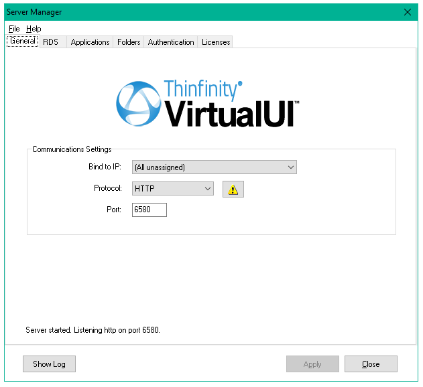View the Licenses tab
This screenshot has height=387, width=423.
point(216,42)
